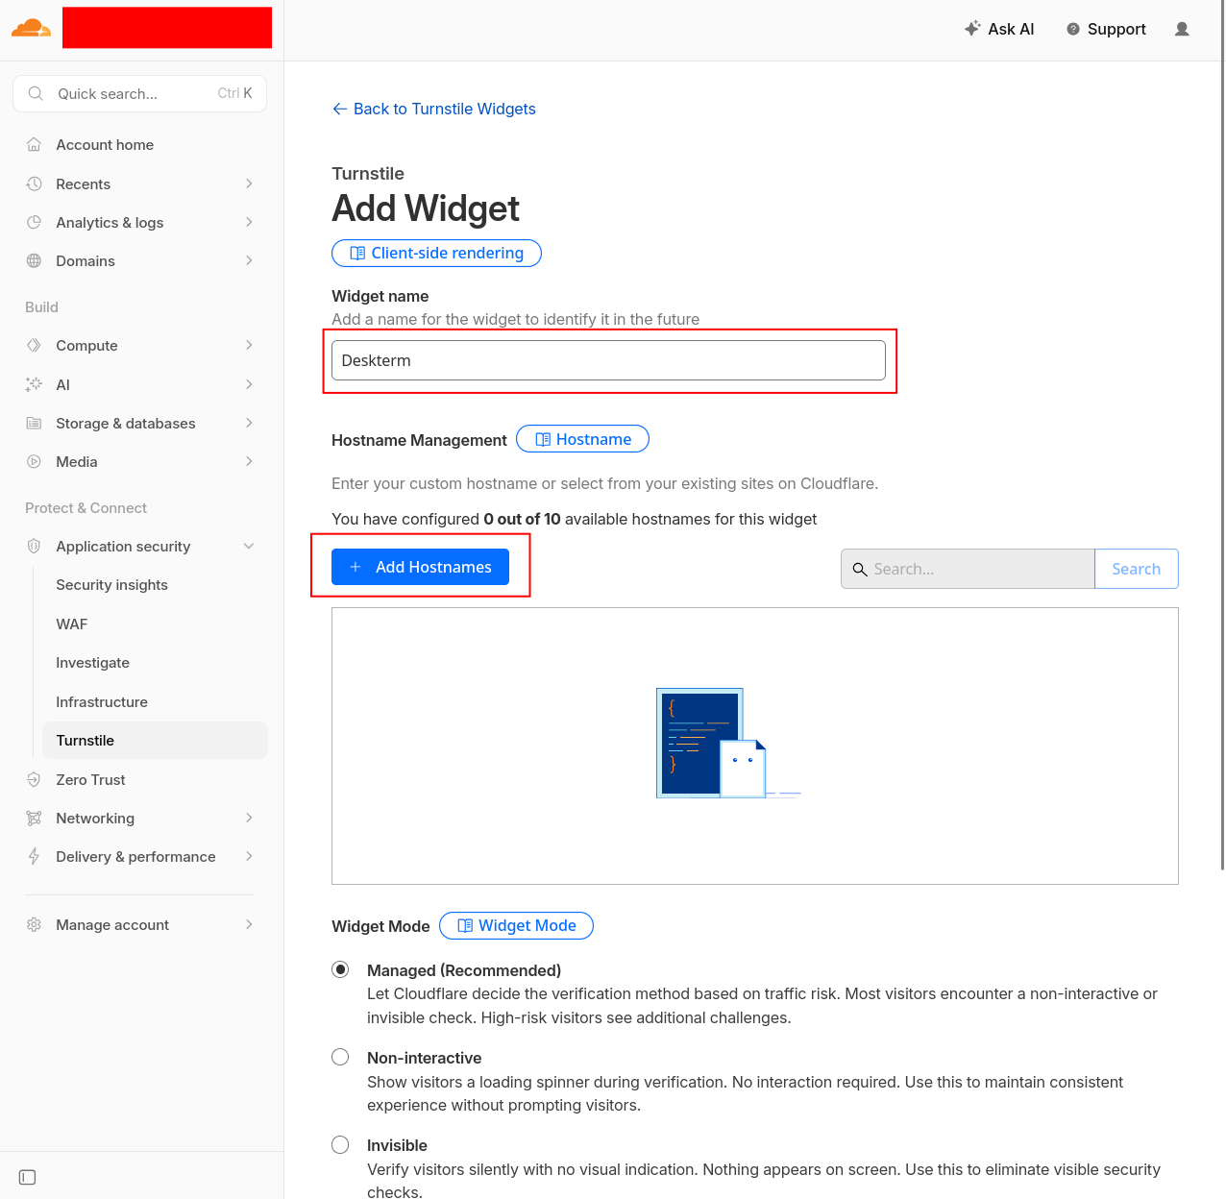Click the Compute diamond icon
This screenshot has height=1199, width=1226.
point(34,345)
